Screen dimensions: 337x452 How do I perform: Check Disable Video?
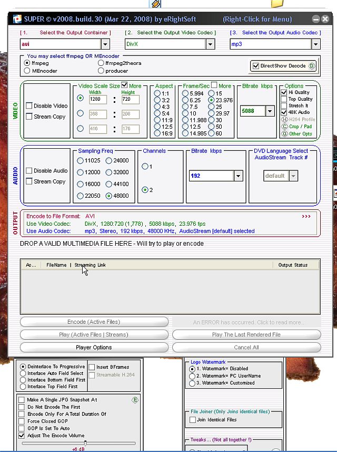(x=29, y=105)
